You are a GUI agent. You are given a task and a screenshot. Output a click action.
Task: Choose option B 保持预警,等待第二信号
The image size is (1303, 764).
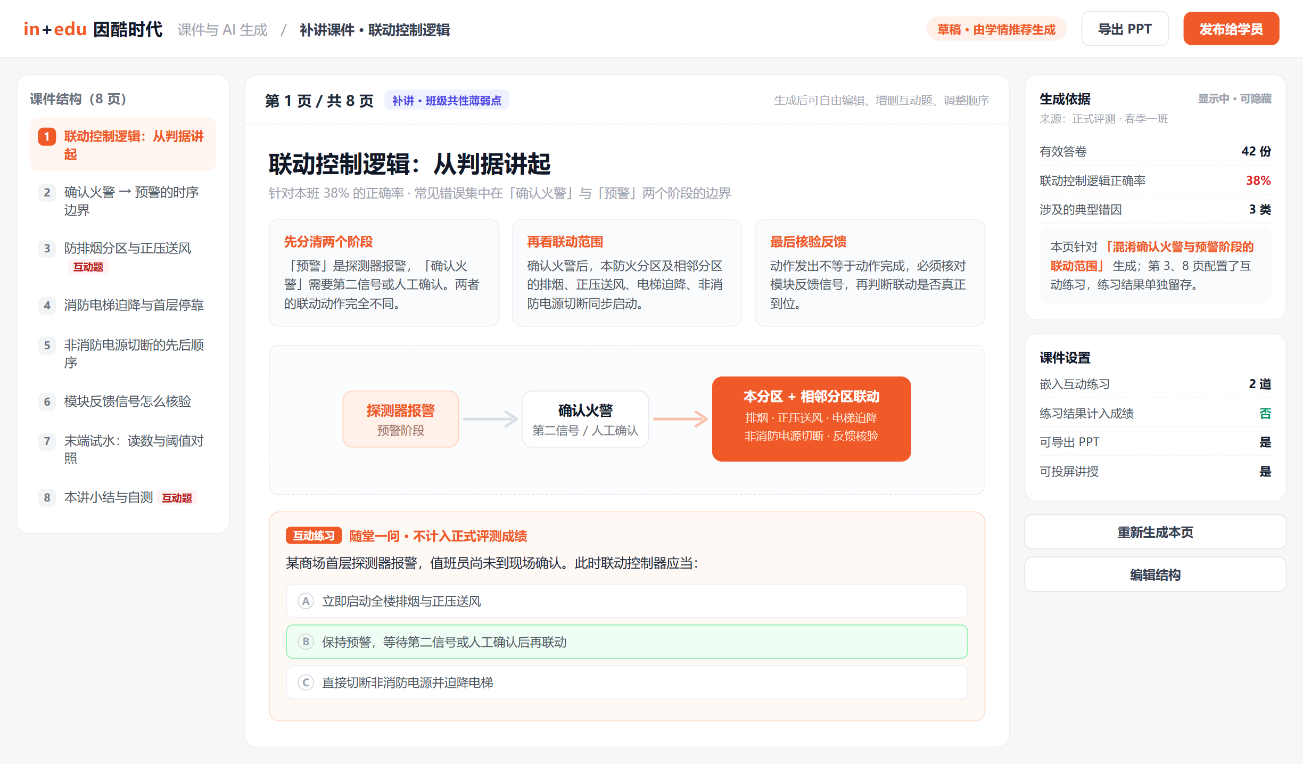coord(626,642)
